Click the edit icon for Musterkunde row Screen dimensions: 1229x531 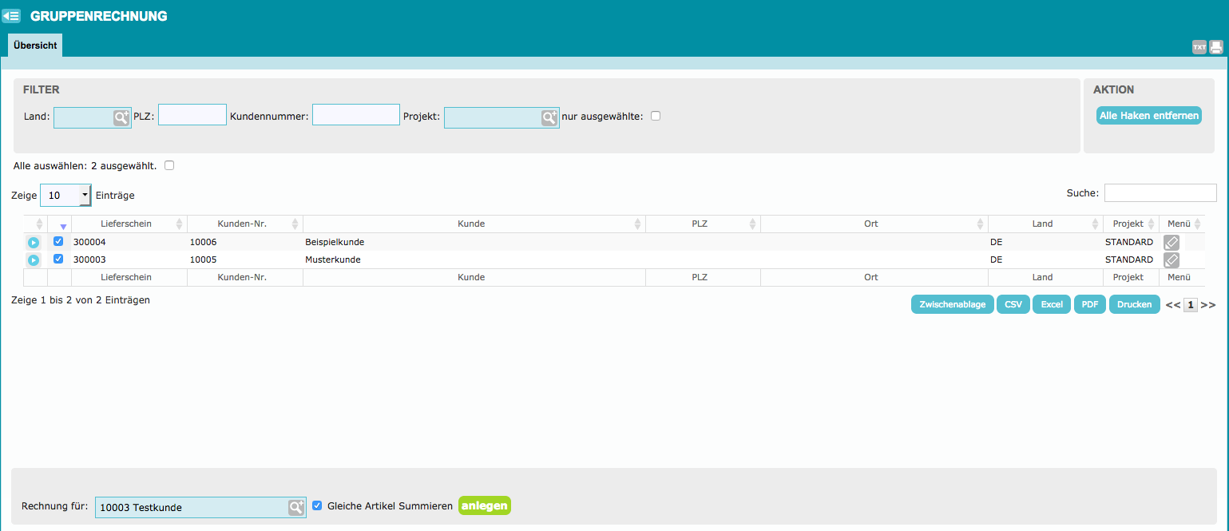tap(1171, 260)
